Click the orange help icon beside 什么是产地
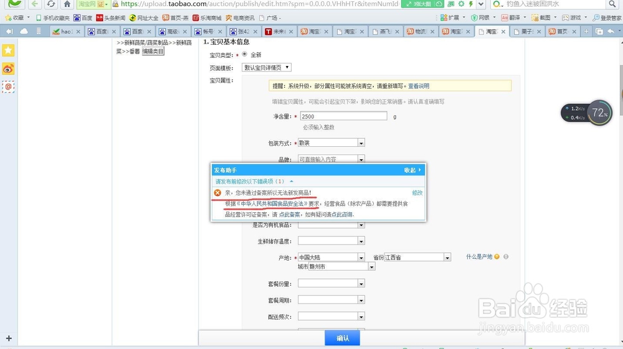This screenshot has width=623, height=349. 497,256
